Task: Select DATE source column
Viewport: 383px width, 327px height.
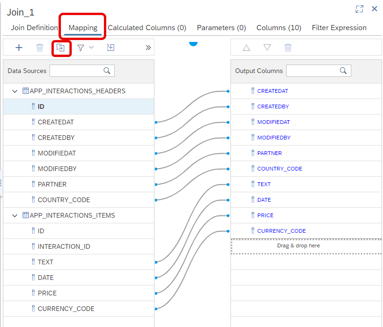Action: point(79,278)
